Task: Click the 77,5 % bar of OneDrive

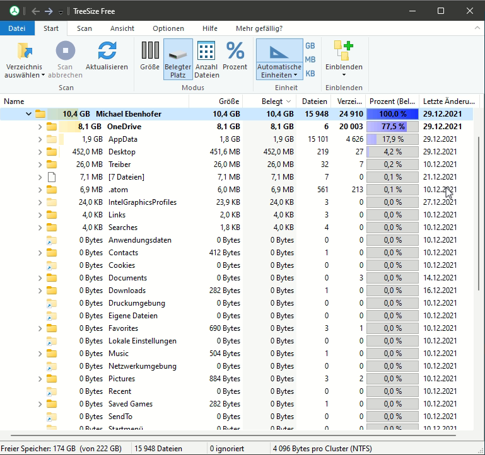Action: click(392, 127)
